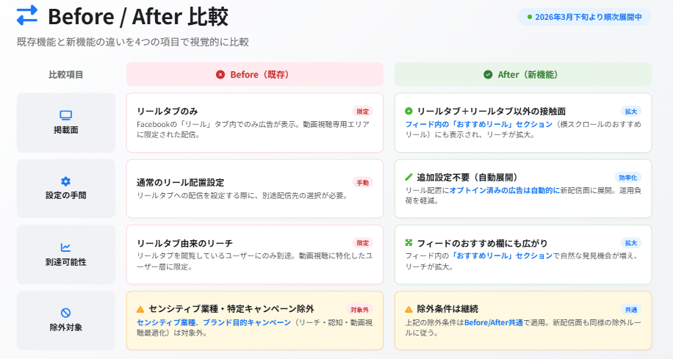This screenshot has width=673, height=359.
Task: Click description starting リールタブを閲覧しているユーザー
Action: [x=254, y=261]
